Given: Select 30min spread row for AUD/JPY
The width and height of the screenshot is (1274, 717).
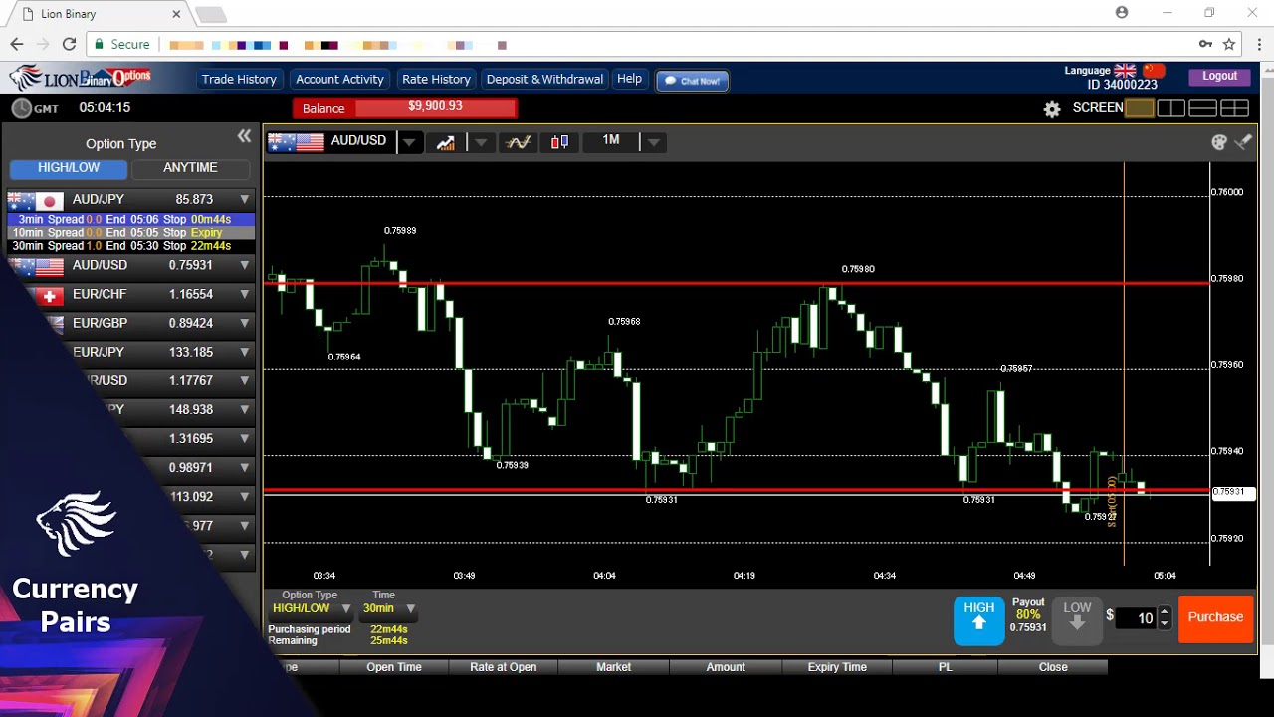Looking at the screenshot, I should point(130,245).
